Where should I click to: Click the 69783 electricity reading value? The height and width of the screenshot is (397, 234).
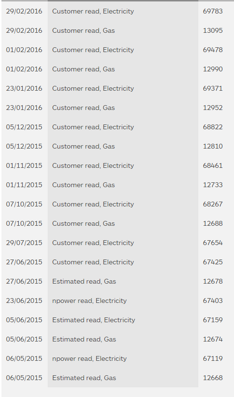click(x=213, y=12)
